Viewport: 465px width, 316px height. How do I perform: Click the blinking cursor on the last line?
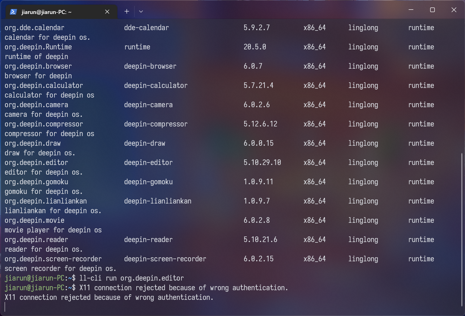(x=5, y=307)
